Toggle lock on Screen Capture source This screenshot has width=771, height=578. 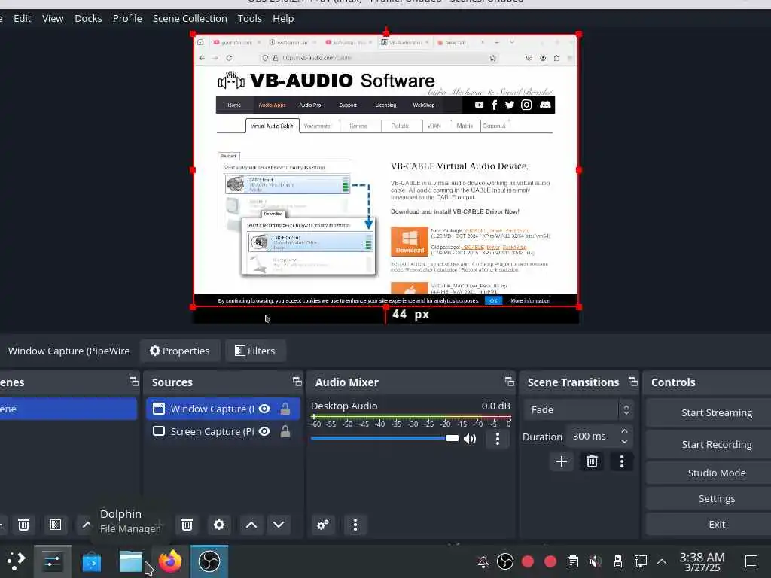click(285, 431)
